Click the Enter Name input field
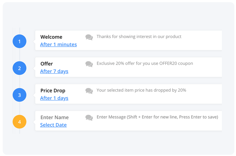The image size is (236, 156). [x=55, y=117]
